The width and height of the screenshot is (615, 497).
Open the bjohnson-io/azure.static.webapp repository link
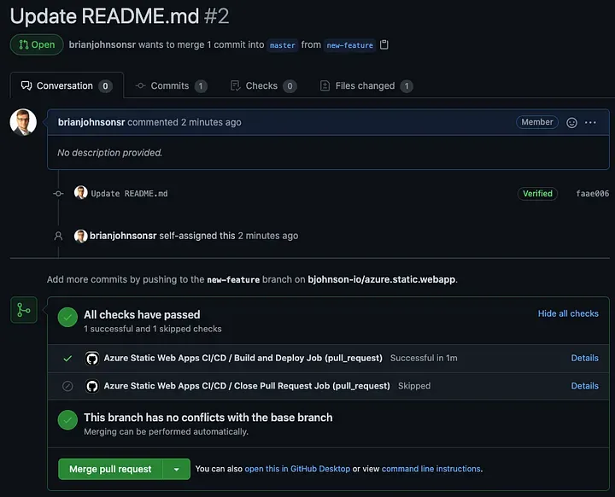click(x=382, y=279)
